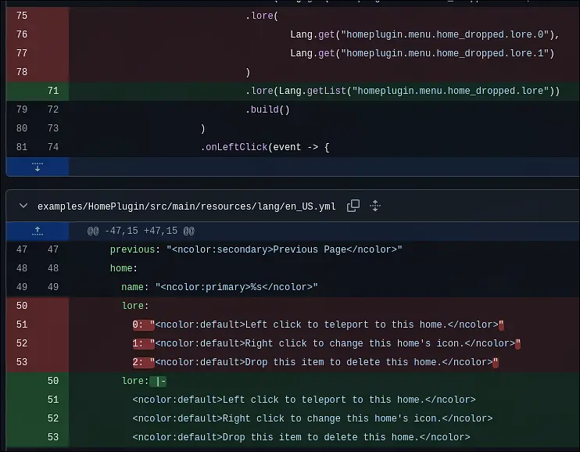Select the 'previous:' Previous Page line
The height and width of the screenshot is (452, 580).
coord(256,249)
